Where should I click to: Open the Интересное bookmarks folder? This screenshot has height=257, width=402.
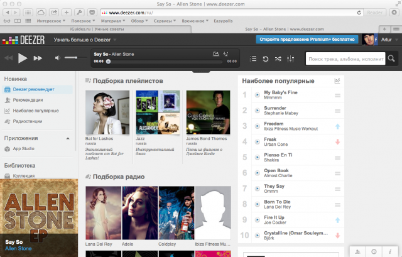tap(51, 21)
